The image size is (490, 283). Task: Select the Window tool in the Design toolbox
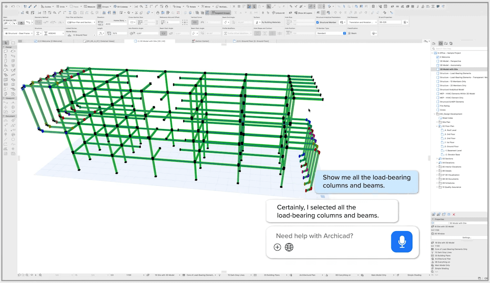coord(13,61)
